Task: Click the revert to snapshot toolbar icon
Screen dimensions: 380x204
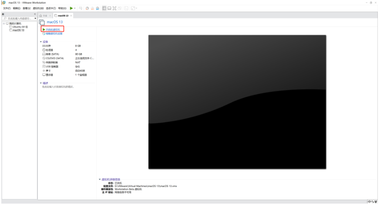Action: pyautogui.click(x=92, y=8)
